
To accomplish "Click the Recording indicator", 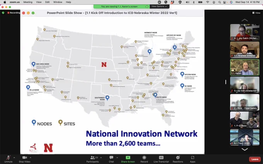I will click(14, 13).
